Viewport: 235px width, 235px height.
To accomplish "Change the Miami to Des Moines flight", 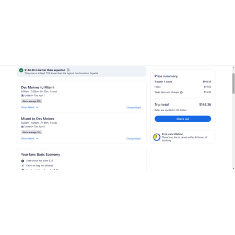I will (134, 139).
